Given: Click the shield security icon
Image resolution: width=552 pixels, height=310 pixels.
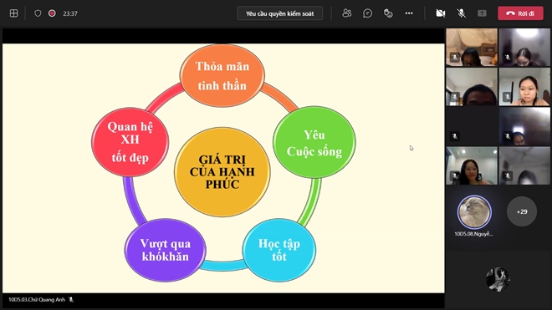Looking at the screenshot, I should pyautogui.click(x=38, y=13).
